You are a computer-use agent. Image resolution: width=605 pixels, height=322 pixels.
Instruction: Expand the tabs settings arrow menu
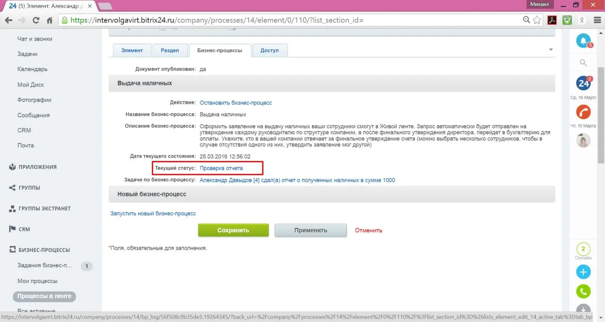click(551, 50)
